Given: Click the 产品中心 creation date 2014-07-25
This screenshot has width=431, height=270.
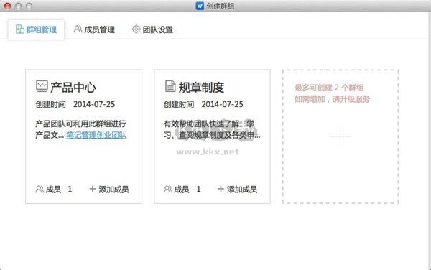Looking at the screenshot, I should (x=94, y=104).
